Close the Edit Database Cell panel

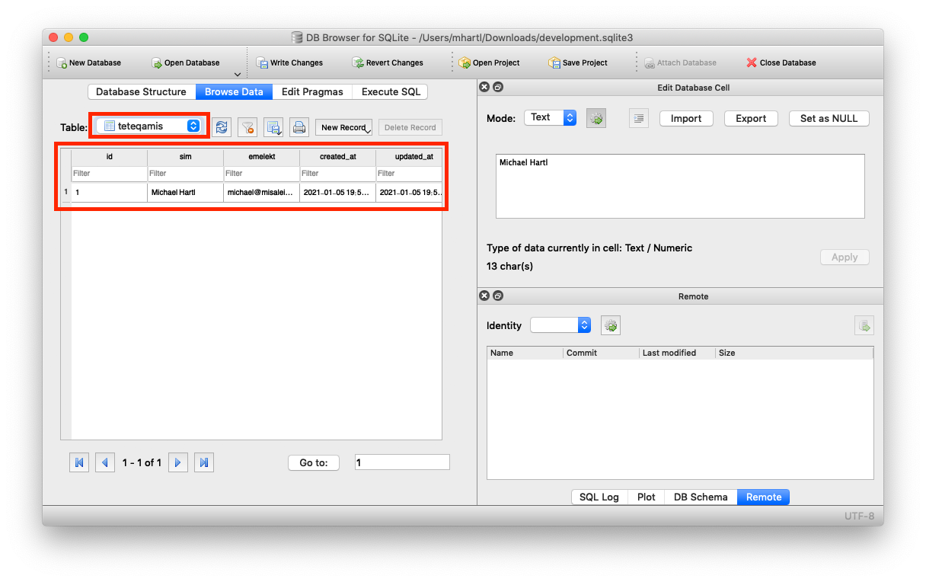tap(484, 88)
